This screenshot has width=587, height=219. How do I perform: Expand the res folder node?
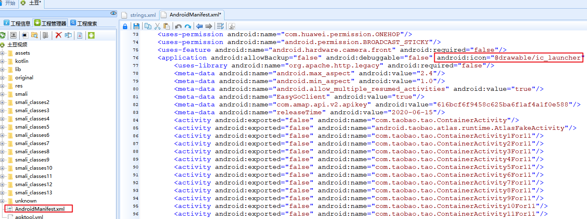2,86
